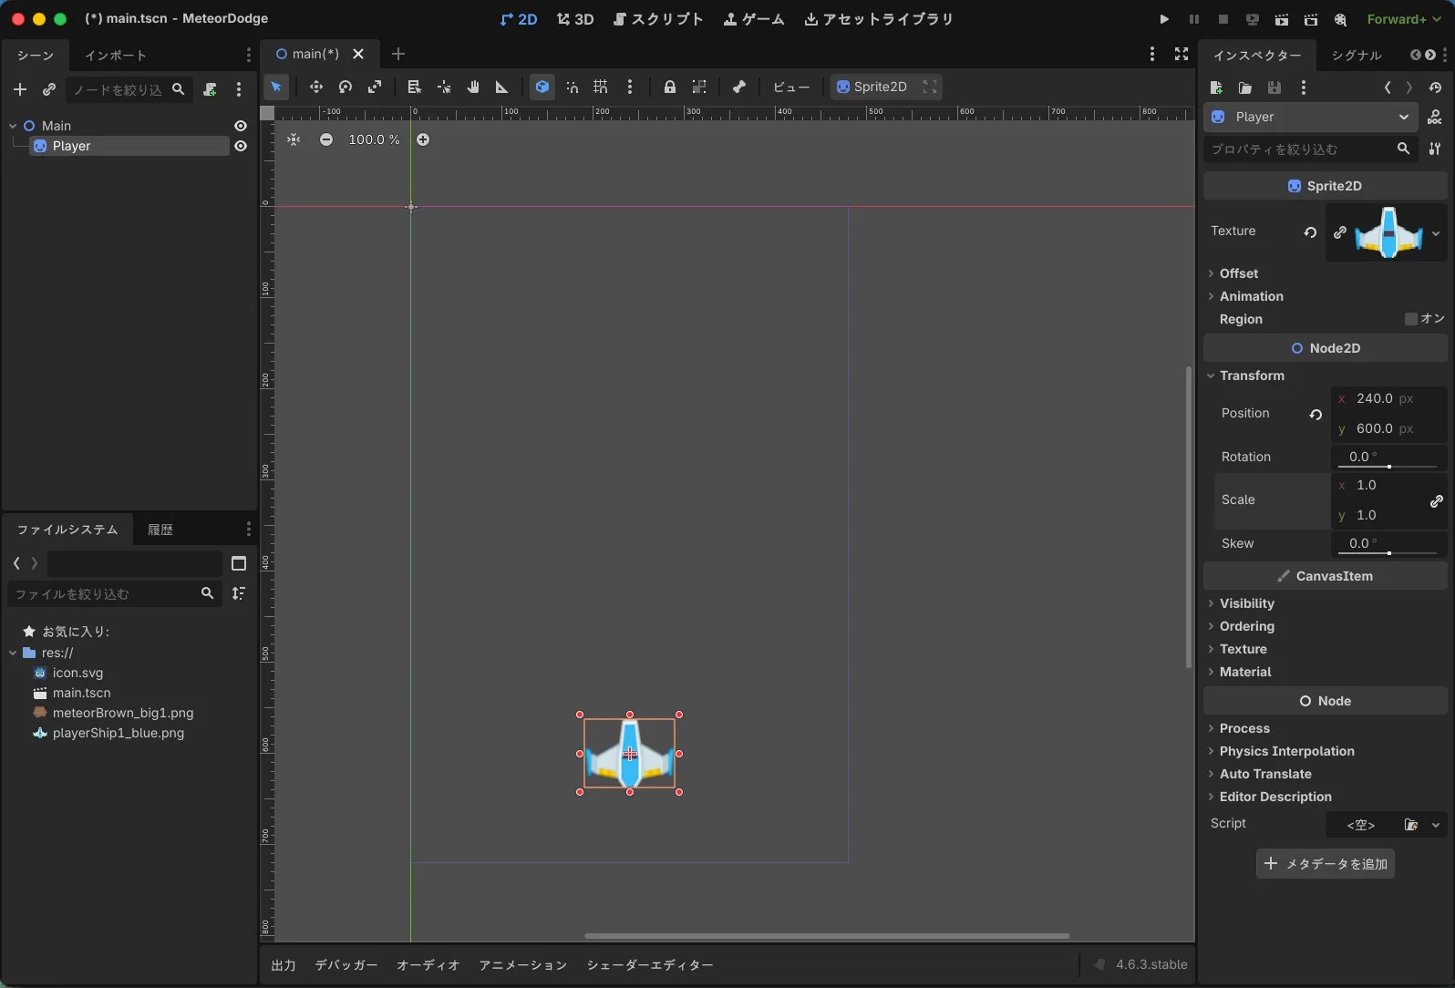Switch to the インポート import tab
The height and width of the screenshot is (988, 1455).
(x=116, y=56)
